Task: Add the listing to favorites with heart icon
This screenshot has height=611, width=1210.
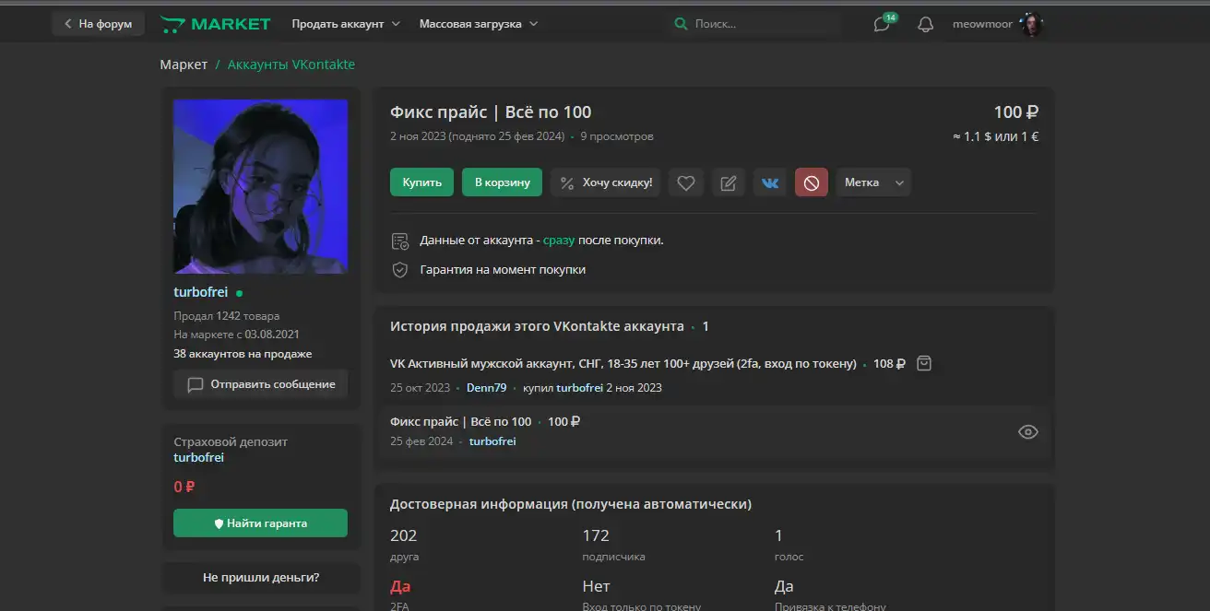Action: tap(685, 182)
